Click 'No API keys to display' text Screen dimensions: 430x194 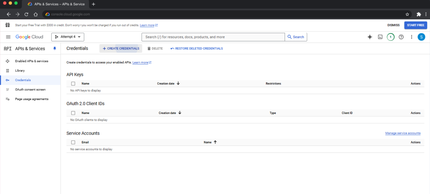(x=85, y=91)
